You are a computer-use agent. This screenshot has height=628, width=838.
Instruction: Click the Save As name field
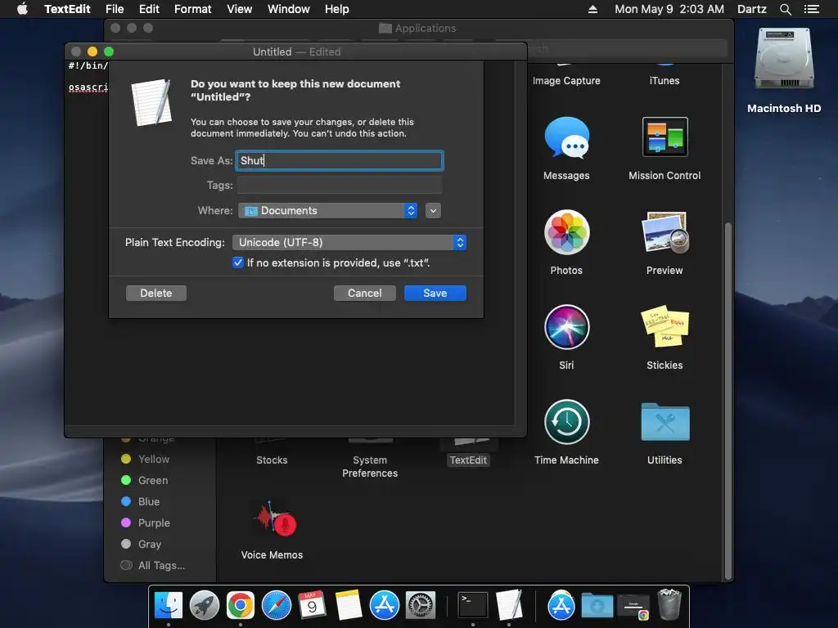tap(340, 160)
